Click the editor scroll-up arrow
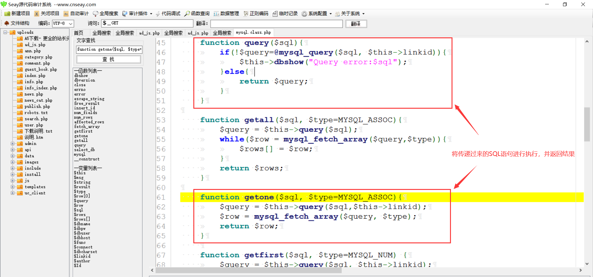The height and width of the screenshot is (277, 593). [587, 41]
